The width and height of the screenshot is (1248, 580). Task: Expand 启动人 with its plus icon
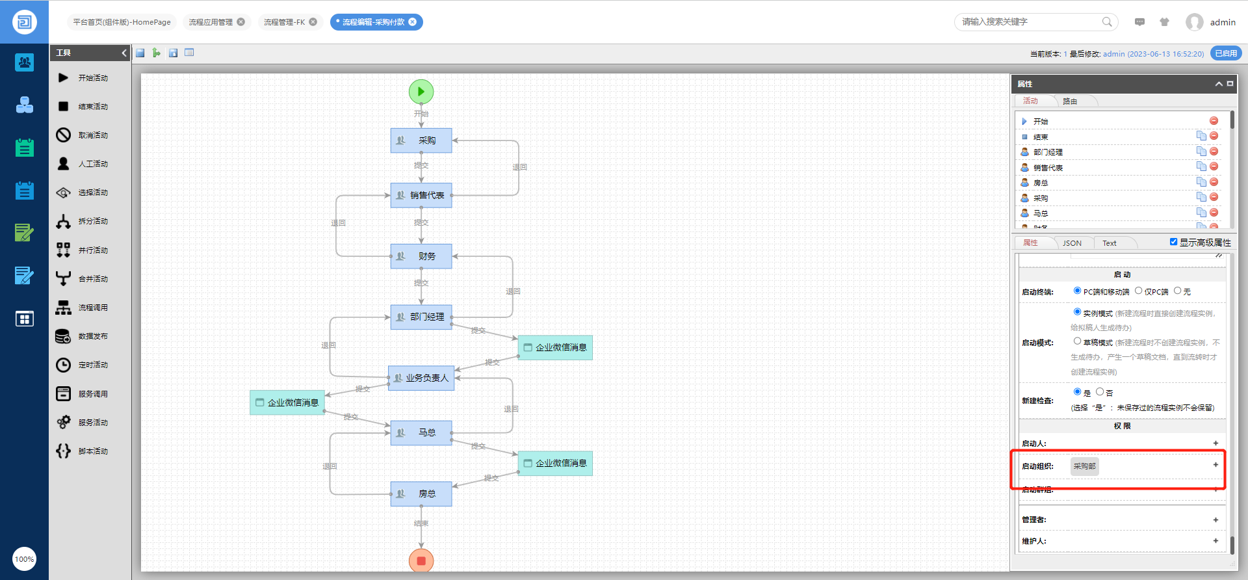point(1215,443)
